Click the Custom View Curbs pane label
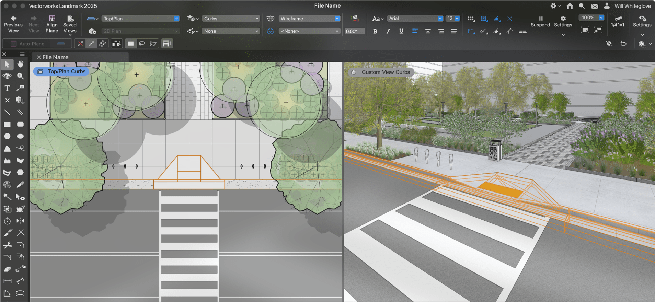 [x=381, y=72]
